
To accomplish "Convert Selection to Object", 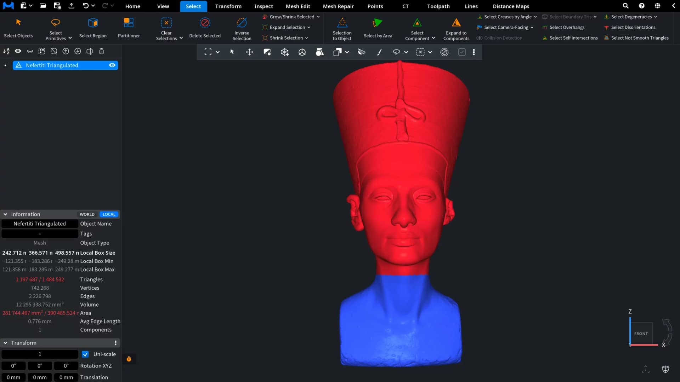I will [x=342, y=29].
